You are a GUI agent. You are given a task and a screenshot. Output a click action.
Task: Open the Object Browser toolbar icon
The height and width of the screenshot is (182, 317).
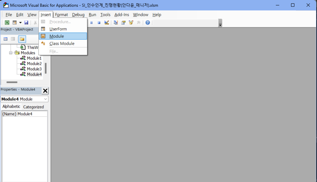[131, 23]
